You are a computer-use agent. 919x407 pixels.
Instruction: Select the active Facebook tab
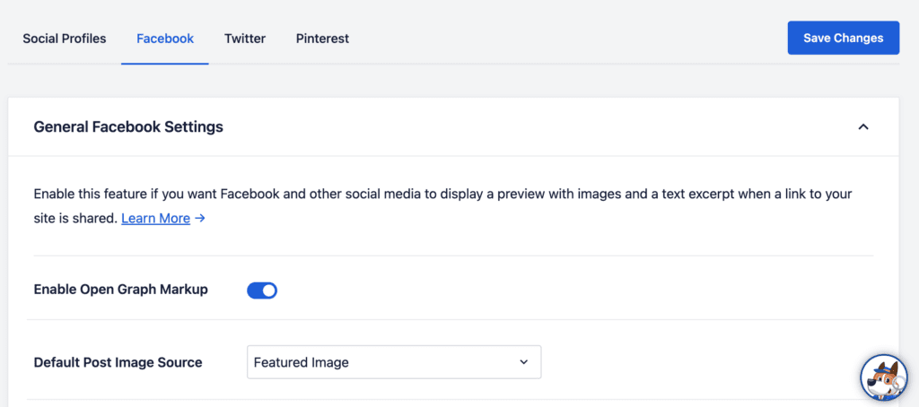tap(165, 39)
